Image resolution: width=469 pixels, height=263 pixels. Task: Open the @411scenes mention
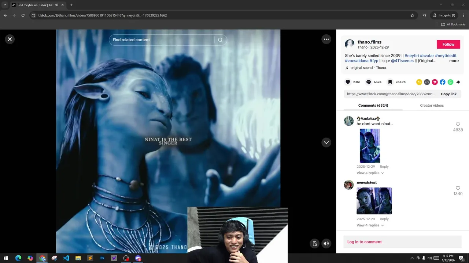point(402,61)
